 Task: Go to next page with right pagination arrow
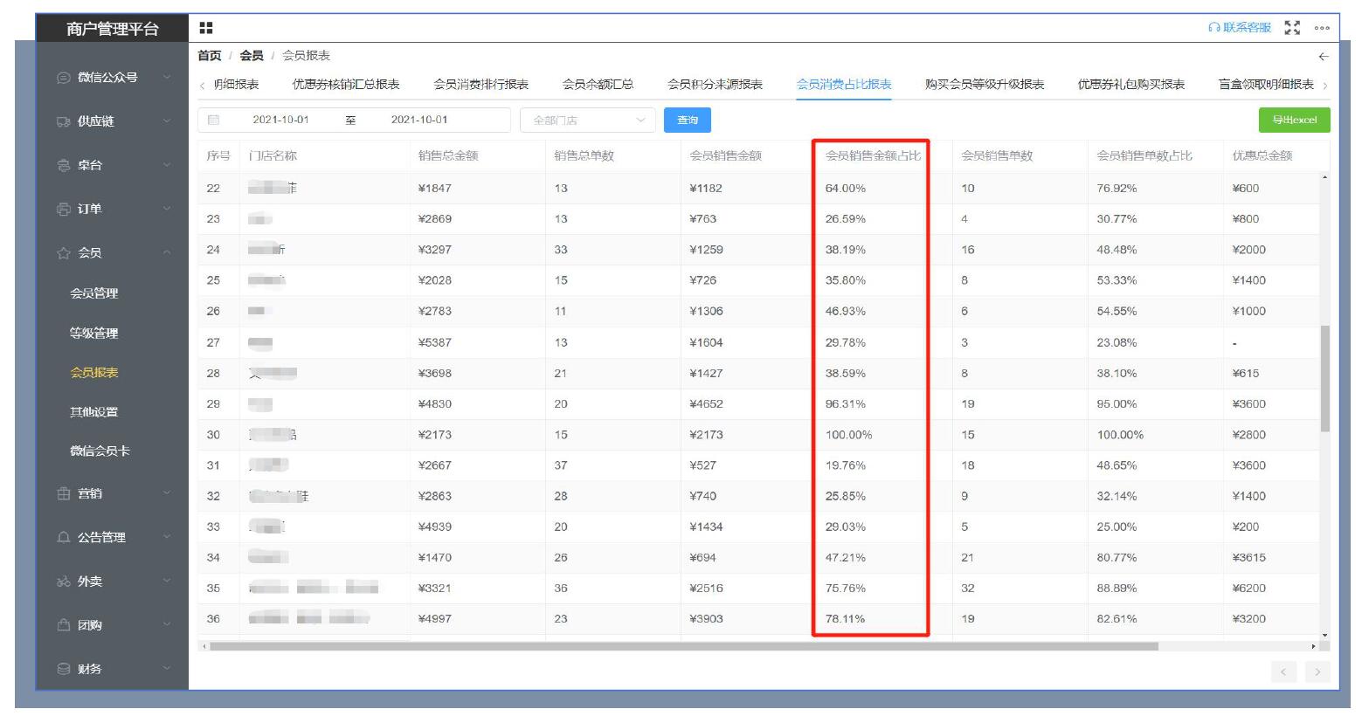(x=1317, y=671)
